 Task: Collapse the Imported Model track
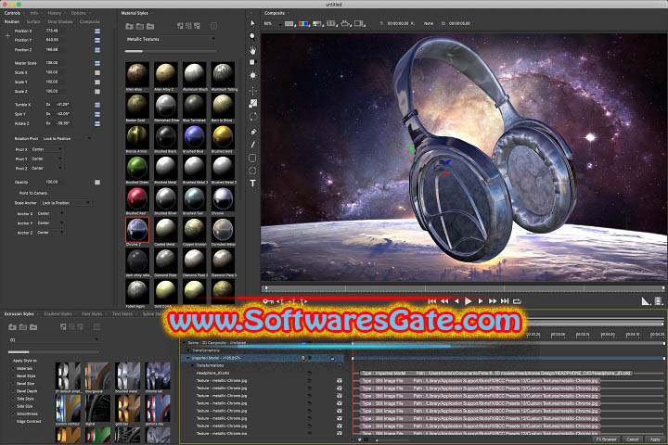click(x=187, y=358)
